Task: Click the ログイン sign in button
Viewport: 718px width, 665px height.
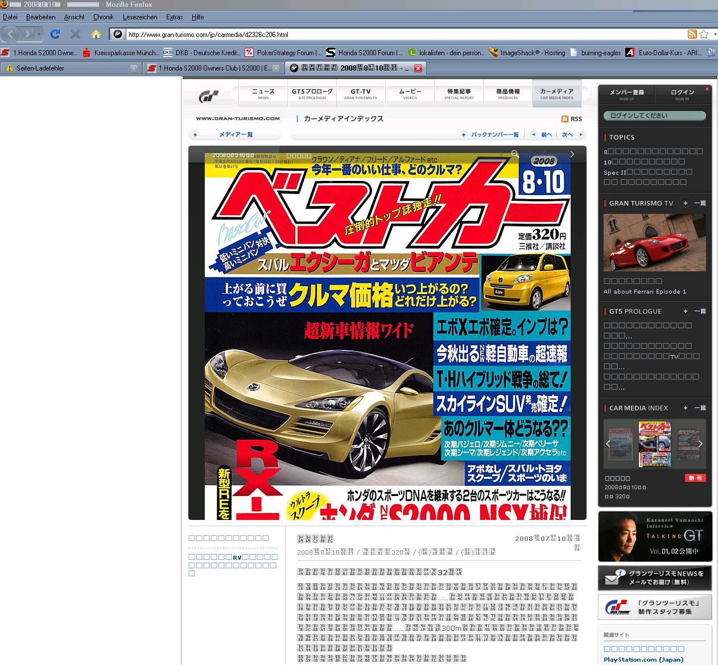Action: pos(682,94)
